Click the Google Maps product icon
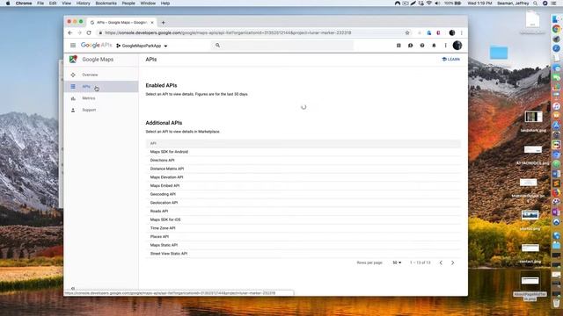 (x=73, y=60)
